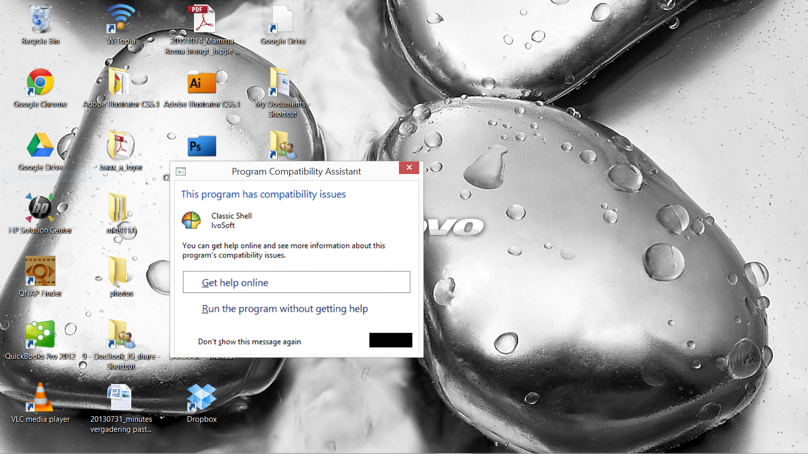
Task: Select the Recycle Bin desktop icon
Action: pyautogui.click(x=40, y=20)
